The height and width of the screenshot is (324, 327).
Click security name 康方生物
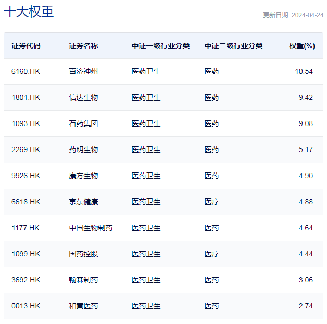(x=83, y=176)
